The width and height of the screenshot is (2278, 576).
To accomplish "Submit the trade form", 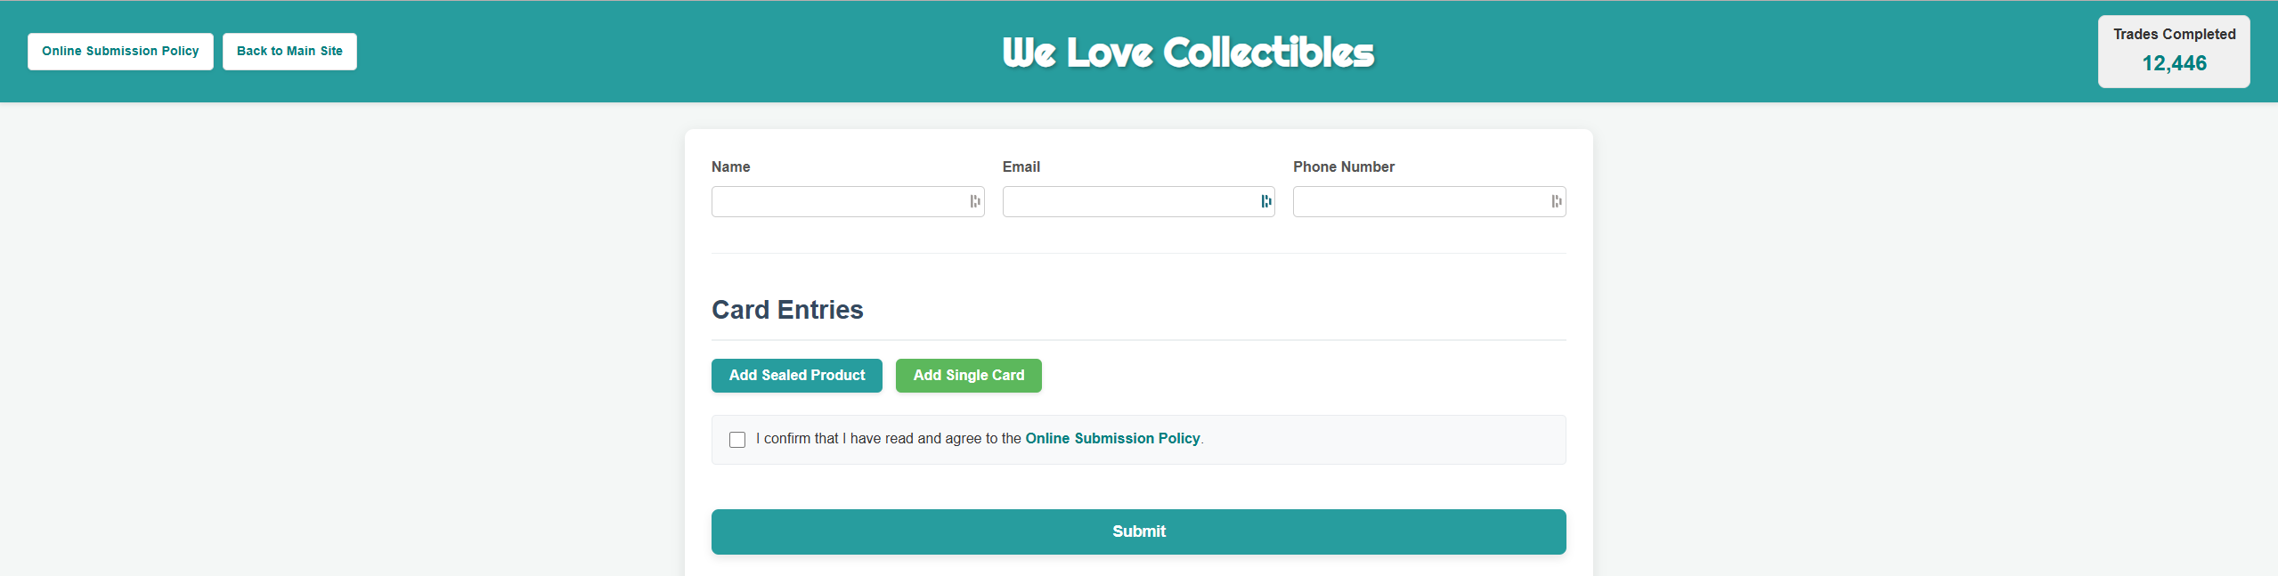I will point(1139,531).
